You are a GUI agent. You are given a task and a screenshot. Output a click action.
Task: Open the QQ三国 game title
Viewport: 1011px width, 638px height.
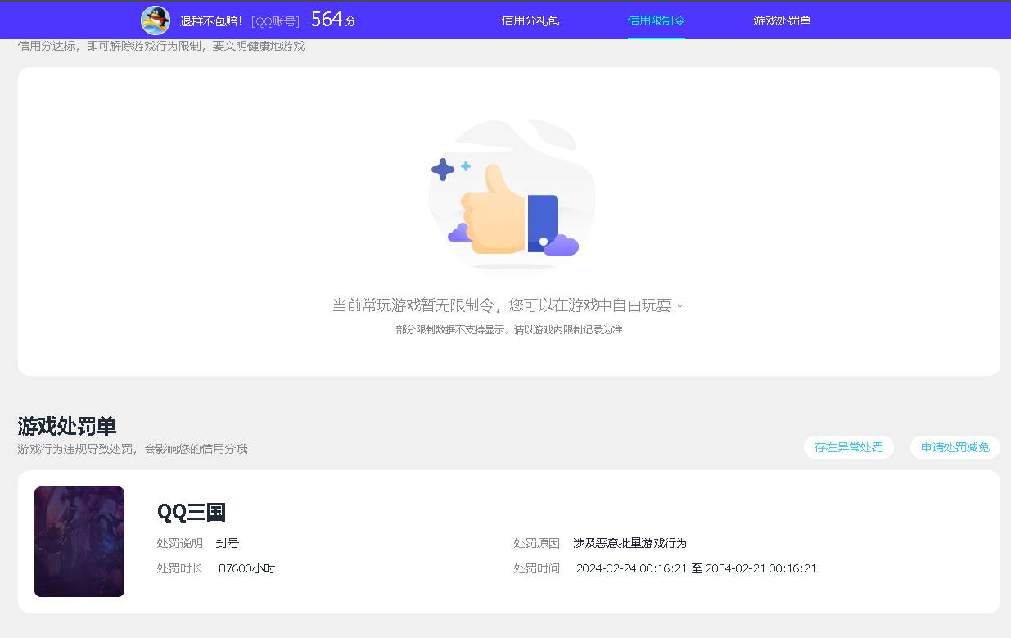192,513
